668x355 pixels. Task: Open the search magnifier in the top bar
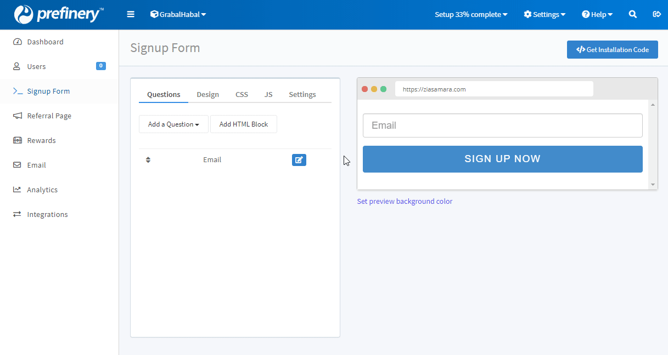(633, 14)
